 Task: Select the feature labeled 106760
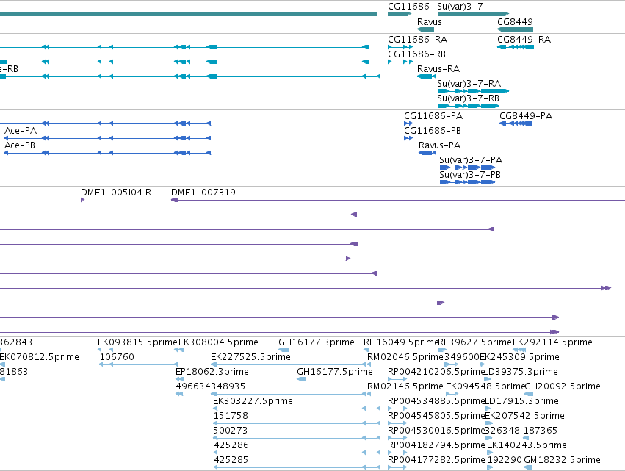[x=138, y=364]
